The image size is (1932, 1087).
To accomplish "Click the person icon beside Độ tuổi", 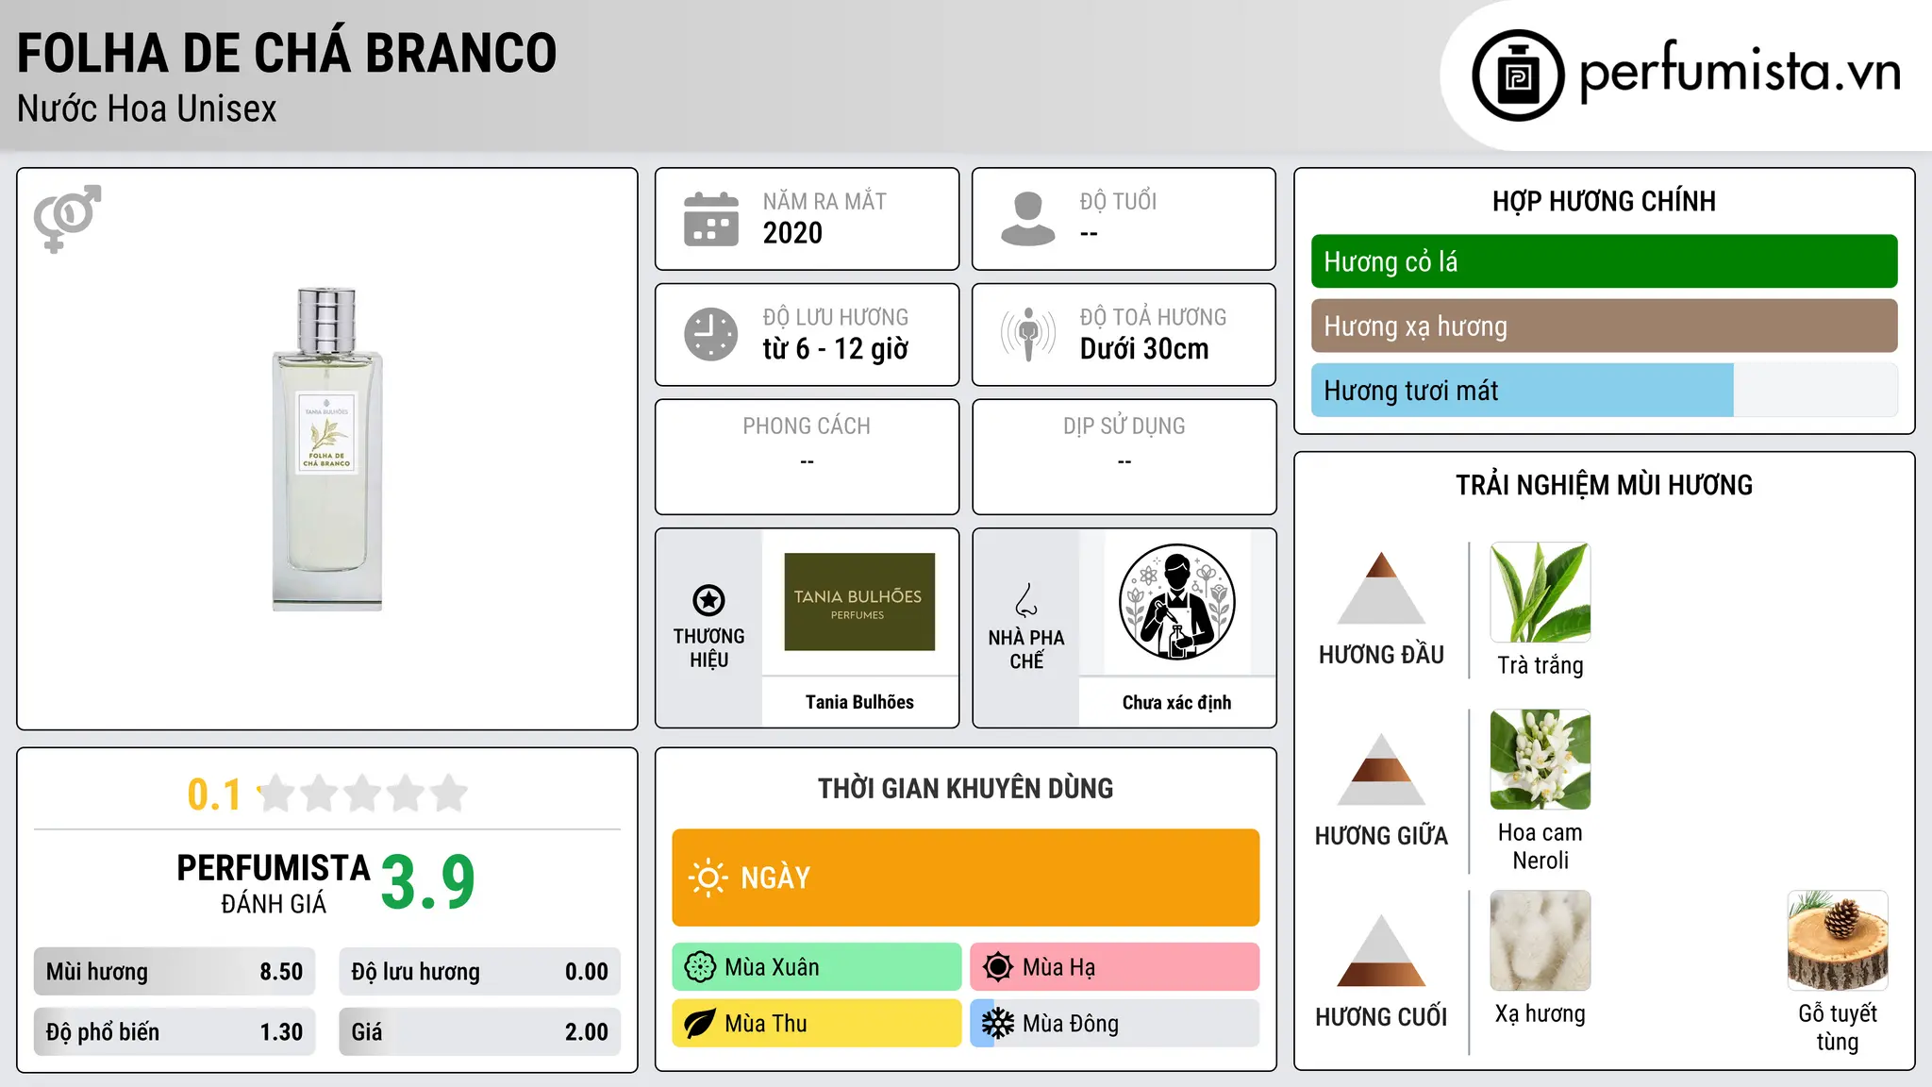I will pyautogui.click(x=1027, y=219).
